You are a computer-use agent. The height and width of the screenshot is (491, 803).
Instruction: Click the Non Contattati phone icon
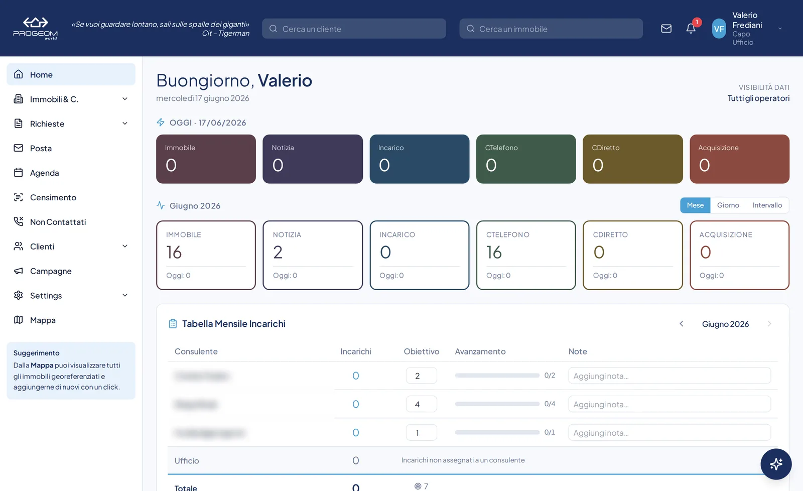pos(19,221)
